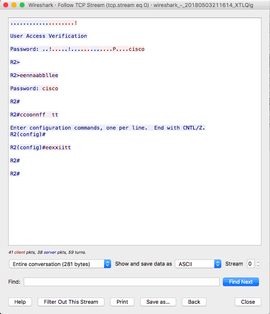Open the ASCII data format dropdown
270x314 pixels.
(198, 264)
